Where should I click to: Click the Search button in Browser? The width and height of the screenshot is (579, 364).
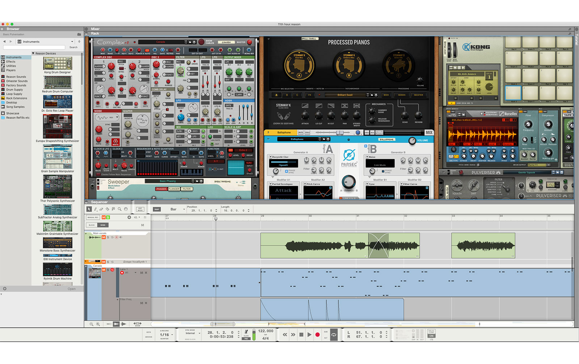click(73, 47)
